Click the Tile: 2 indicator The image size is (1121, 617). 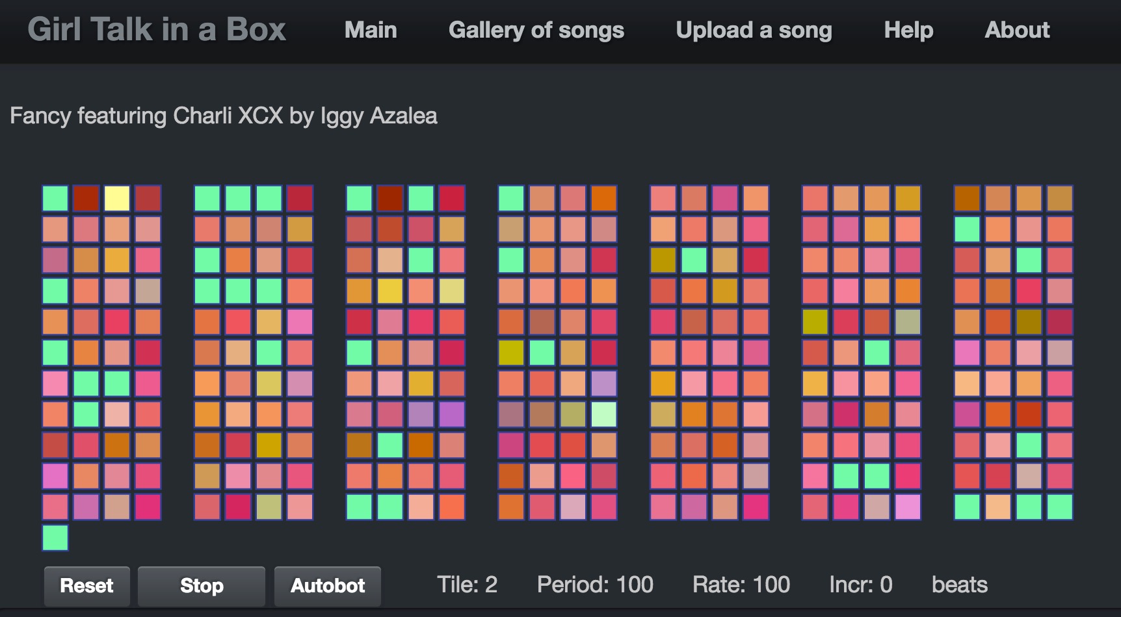(467, 585)
